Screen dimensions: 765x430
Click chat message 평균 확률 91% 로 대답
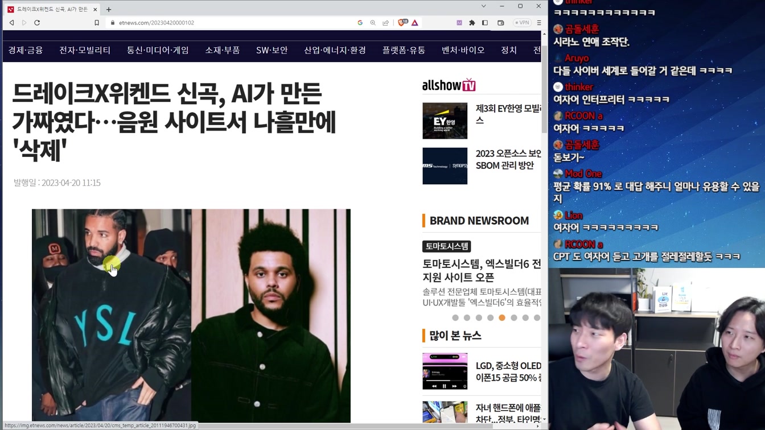[656, 193]
